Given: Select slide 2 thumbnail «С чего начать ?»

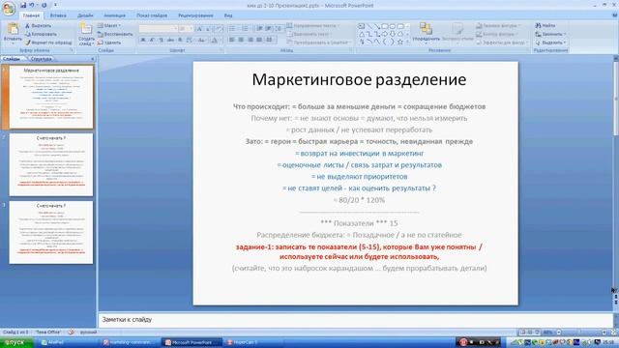Looking at the screenshot, I should tap(51, 164).
